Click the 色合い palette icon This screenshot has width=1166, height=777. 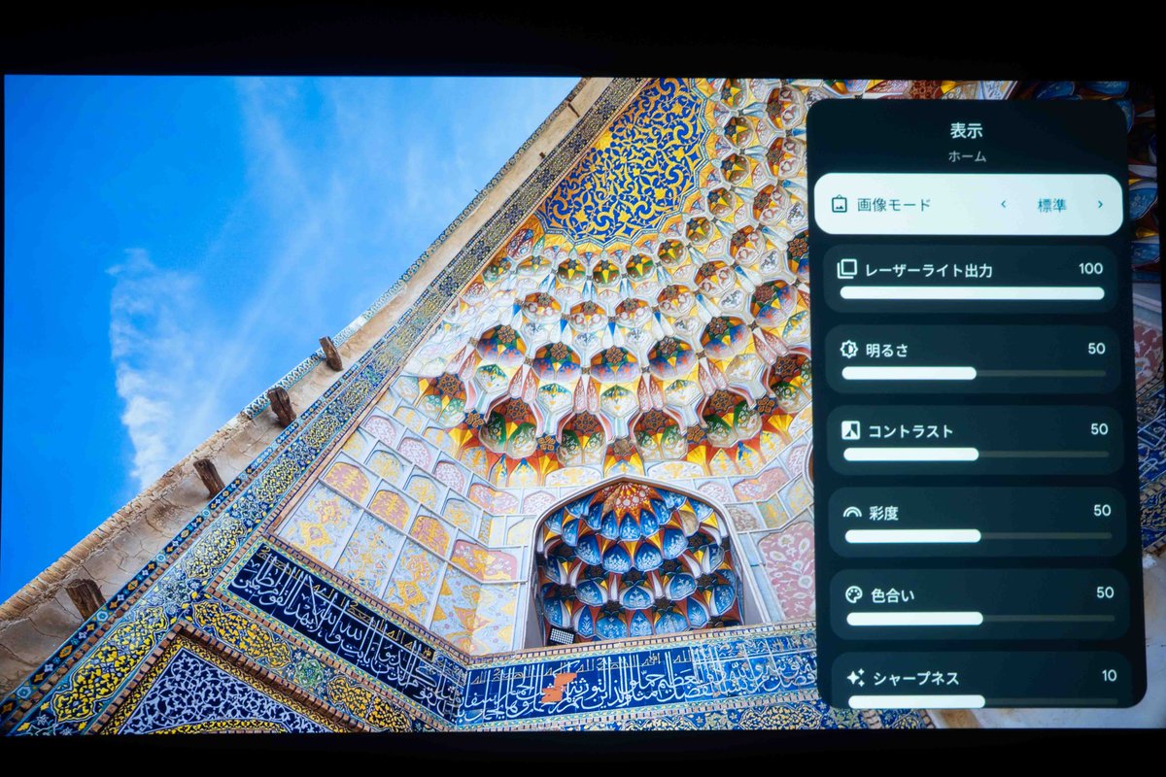854,593
